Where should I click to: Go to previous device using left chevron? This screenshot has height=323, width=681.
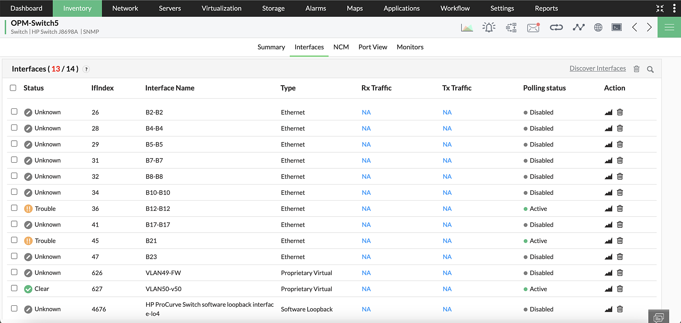[x=634, y=27]
